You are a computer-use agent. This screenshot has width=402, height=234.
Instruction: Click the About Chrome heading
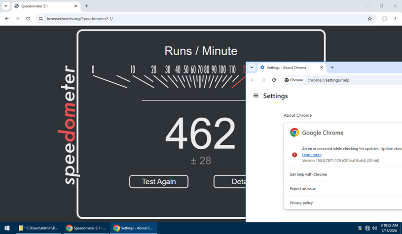pos(297,115)
